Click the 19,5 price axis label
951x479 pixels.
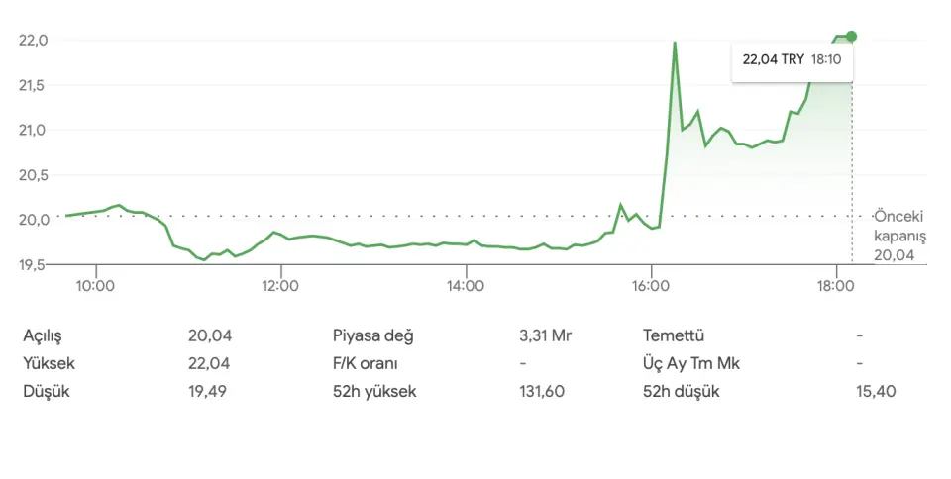click(33, 264)
